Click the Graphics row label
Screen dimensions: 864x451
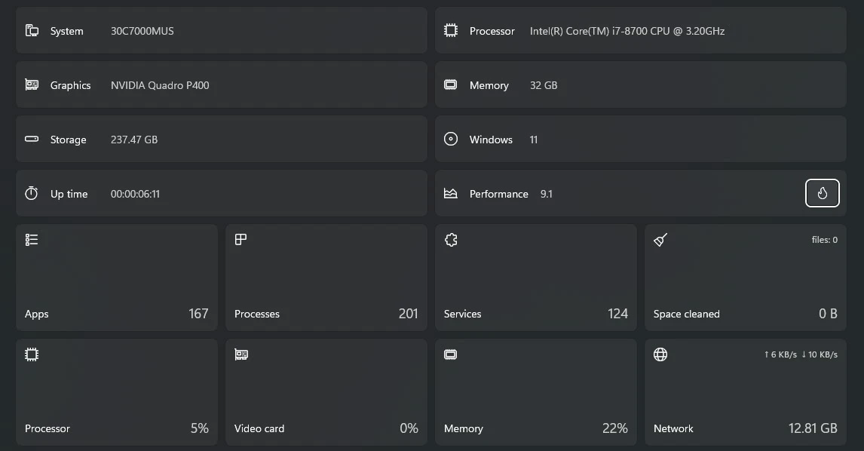point(71,85)
